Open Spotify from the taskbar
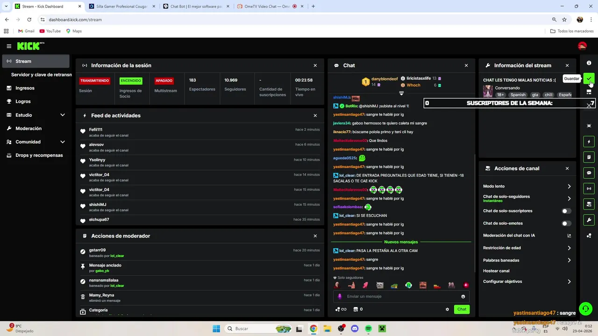This screenshot has width=598, height=336. tap(368, 329)
